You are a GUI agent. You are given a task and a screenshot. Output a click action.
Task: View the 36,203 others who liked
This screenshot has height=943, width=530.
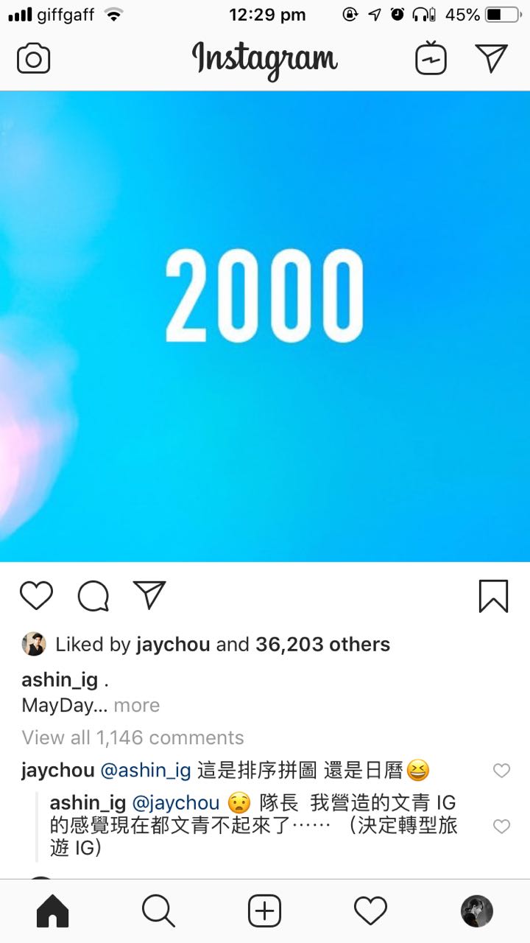[322, 645]
